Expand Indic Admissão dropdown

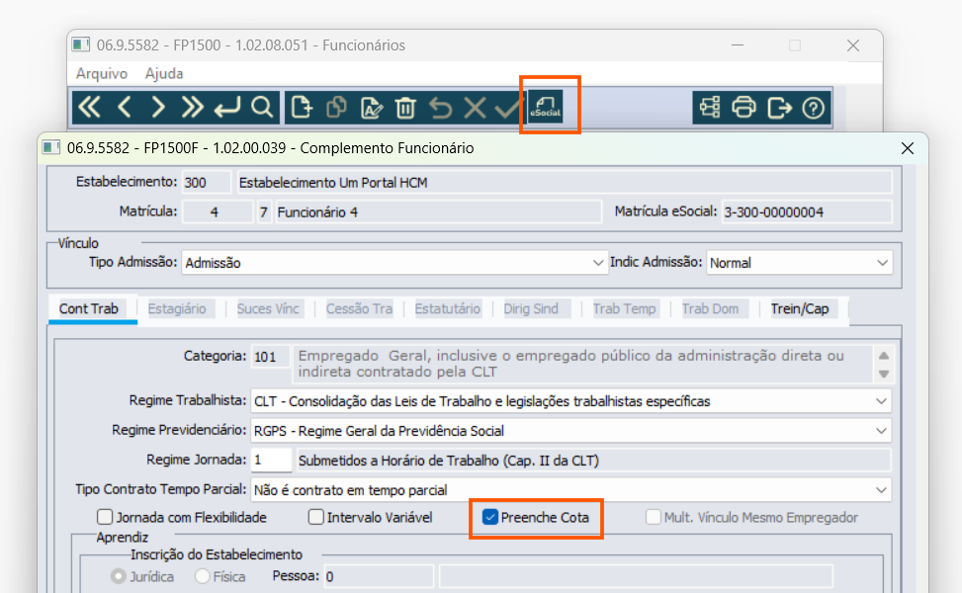click(882, 263)
